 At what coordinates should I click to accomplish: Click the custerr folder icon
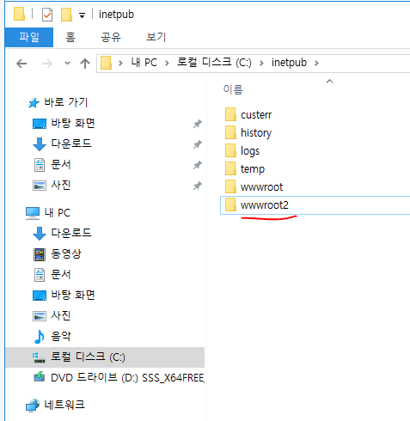[x=230, y=114]
